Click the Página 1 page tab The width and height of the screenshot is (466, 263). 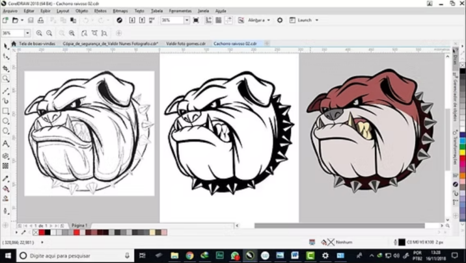79,225
